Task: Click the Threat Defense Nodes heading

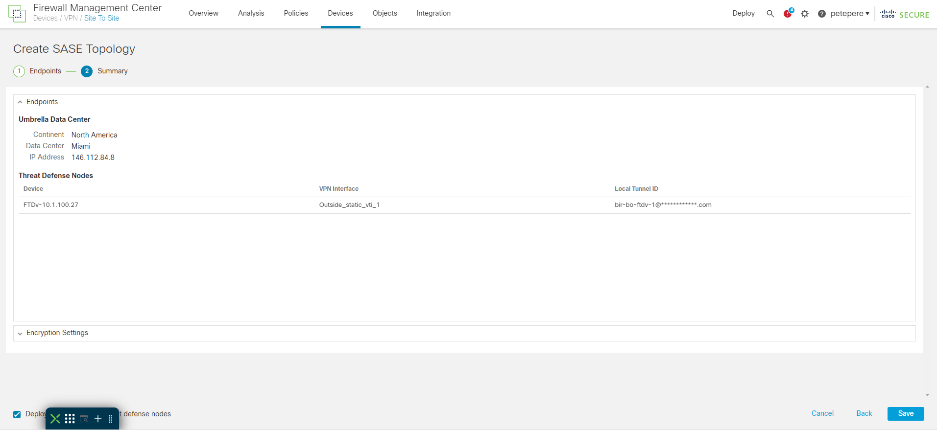Action: pos(56,176)
